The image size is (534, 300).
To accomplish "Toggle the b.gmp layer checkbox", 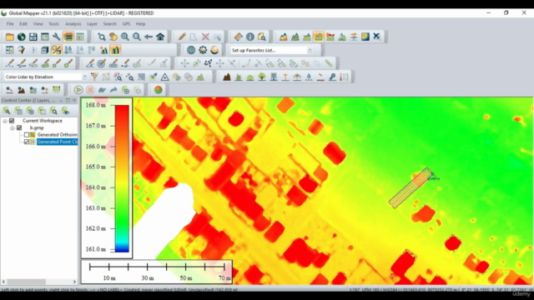I will [19, 127].
